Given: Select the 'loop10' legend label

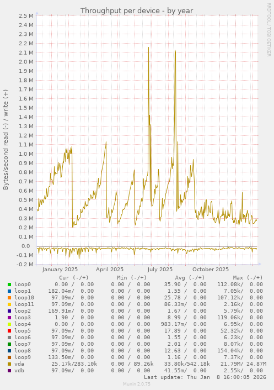Looking at the screenshot, I should [24, 298].
